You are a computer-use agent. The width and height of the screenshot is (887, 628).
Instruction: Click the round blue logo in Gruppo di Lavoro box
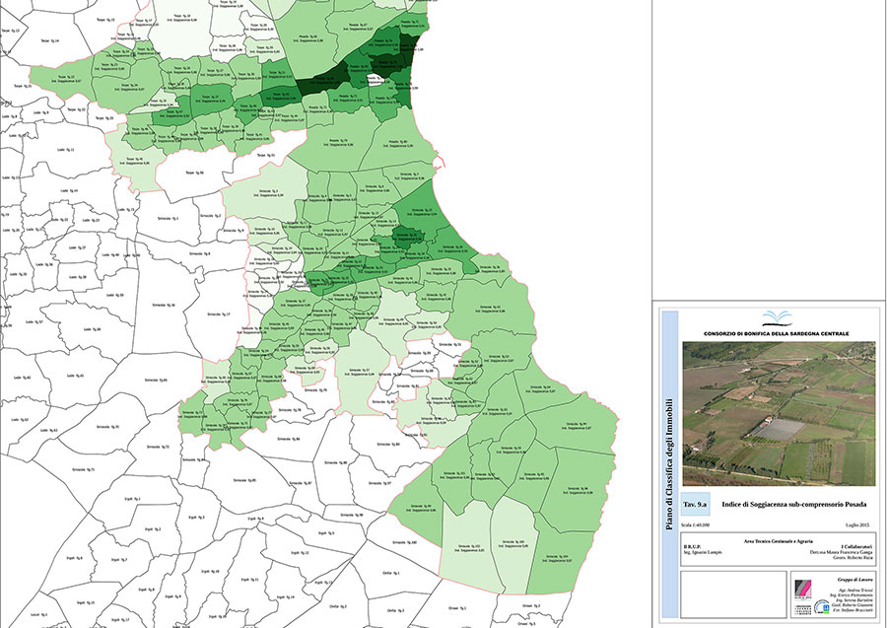click(x=822, y=608)
